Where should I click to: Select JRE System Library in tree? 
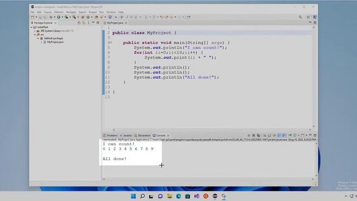pyautogui.click(x=50, y=31)
